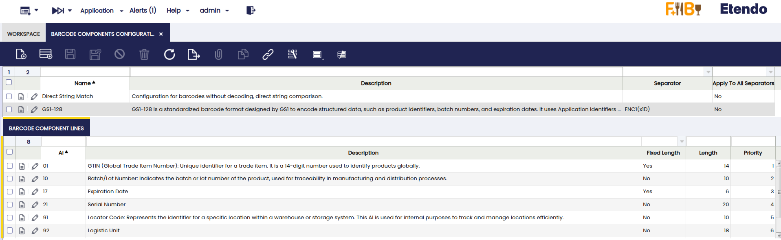The image size is (781, 240).
Task: Click the Delete trash can icon
Action: coord(144,54)
